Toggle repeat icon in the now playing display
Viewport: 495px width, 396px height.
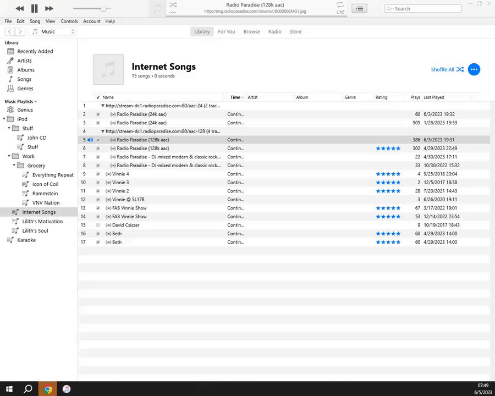340,4
